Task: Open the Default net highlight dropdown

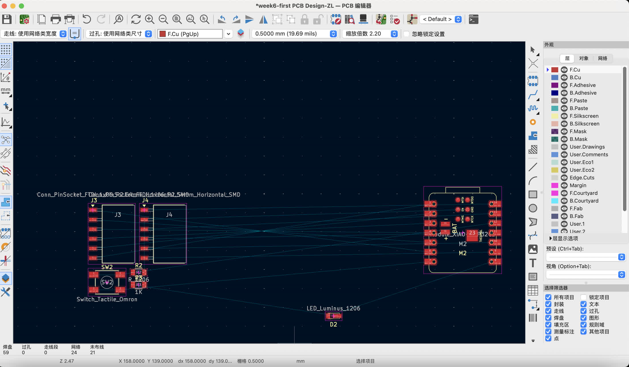Action: [x=441, y=19]
